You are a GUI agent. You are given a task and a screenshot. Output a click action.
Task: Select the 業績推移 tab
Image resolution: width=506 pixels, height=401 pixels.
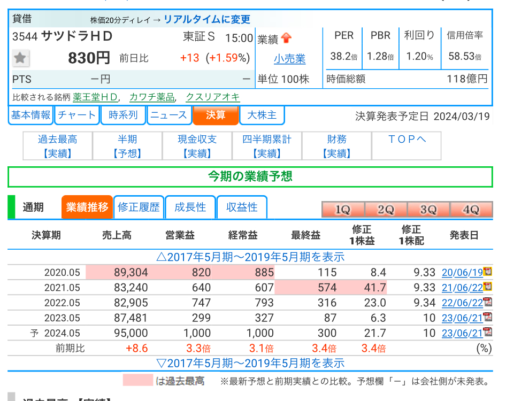[x=87, y=207]
